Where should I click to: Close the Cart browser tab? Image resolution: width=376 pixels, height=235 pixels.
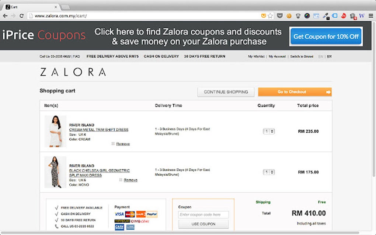(56, 7)
